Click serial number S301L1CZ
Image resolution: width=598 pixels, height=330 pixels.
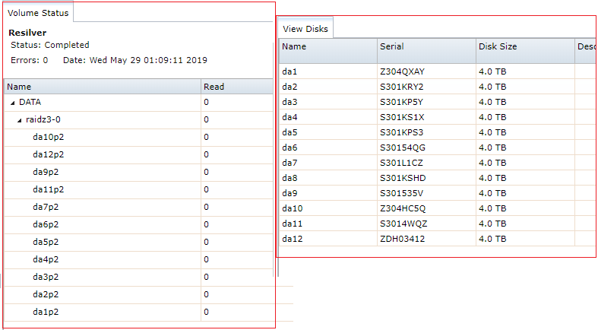coord(401,163)
